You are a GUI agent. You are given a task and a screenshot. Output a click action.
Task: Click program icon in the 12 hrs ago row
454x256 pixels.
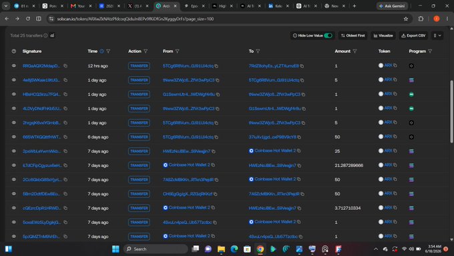tap(411, 66)
